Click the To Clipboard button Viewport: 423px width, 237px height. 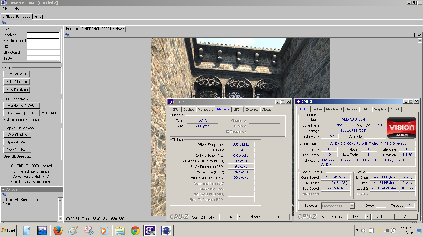pyautogui.click(x=17, y=82)
